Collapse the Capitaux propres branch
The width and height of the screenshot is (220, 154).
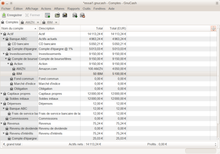(2, 94)
